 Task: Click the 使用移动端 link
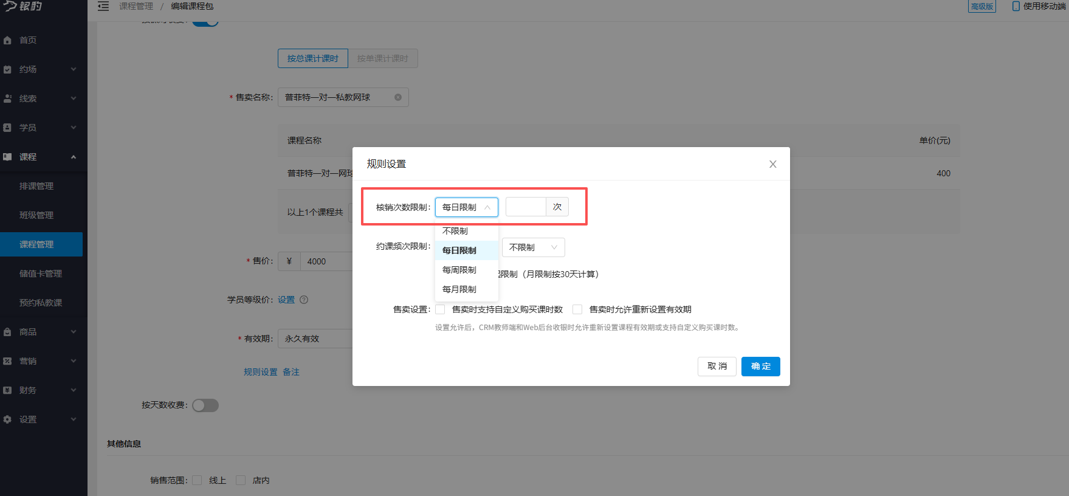click(1044, 6)
